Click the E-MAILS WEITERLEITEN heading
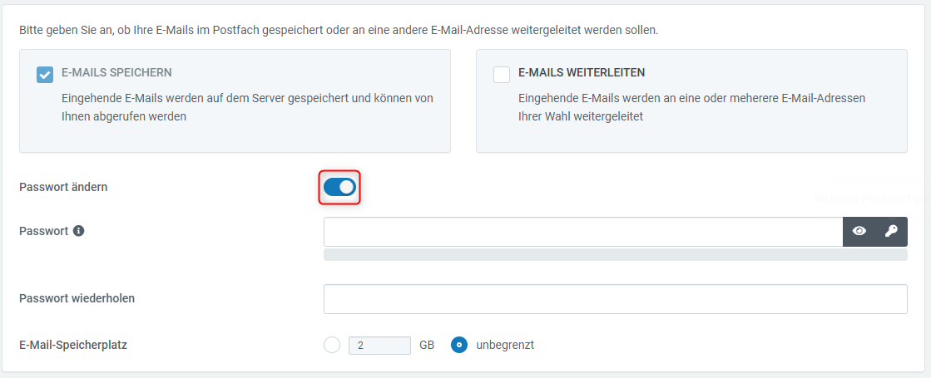The width and height of the screenshot is (931, 378). pos(582,73)
